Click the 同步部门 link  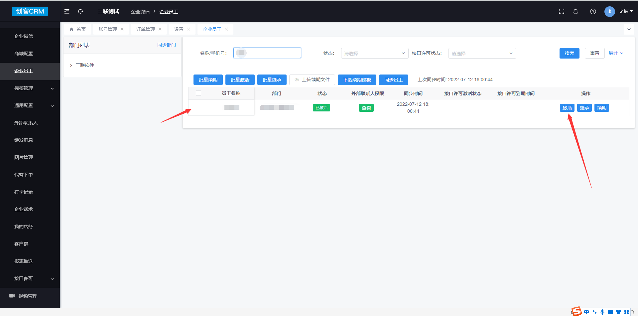[167, 45]
